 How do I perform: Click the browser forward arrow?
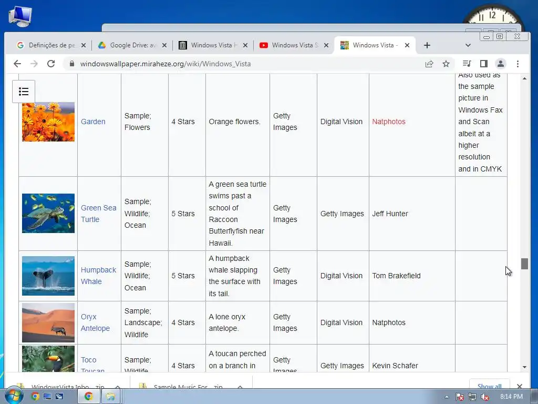(x=34, y=64)
